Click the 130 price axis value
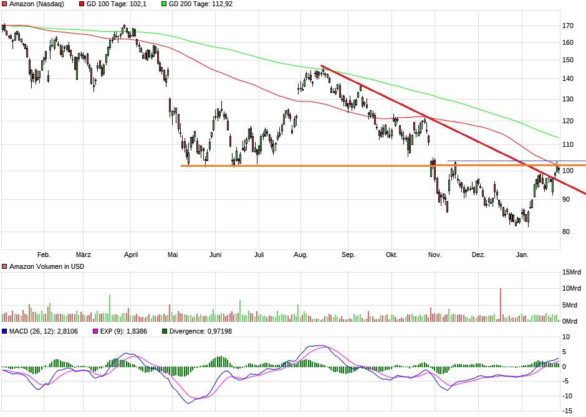 point(568,99)
